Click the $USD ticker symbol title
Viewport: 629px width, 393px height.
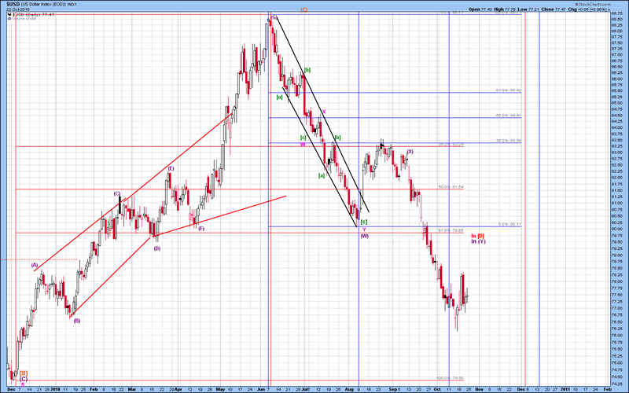point(14,4)
